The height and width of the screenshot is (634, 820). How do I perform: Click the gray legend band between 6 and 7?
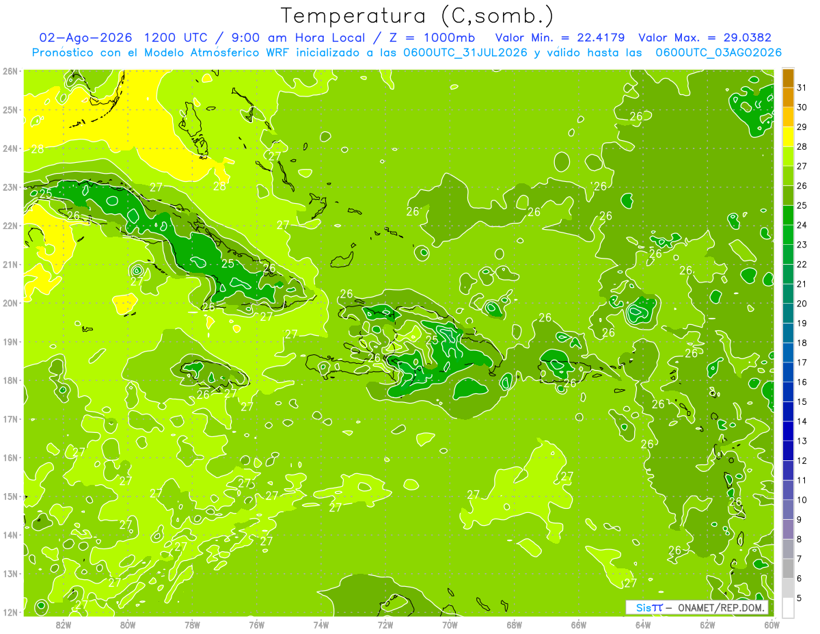(x=789, y=568)
